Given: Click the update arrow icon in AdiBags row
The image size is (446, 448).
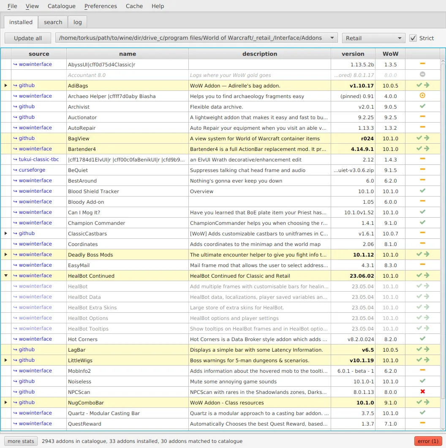Looking at the screenshot, I should click(427, 85).
